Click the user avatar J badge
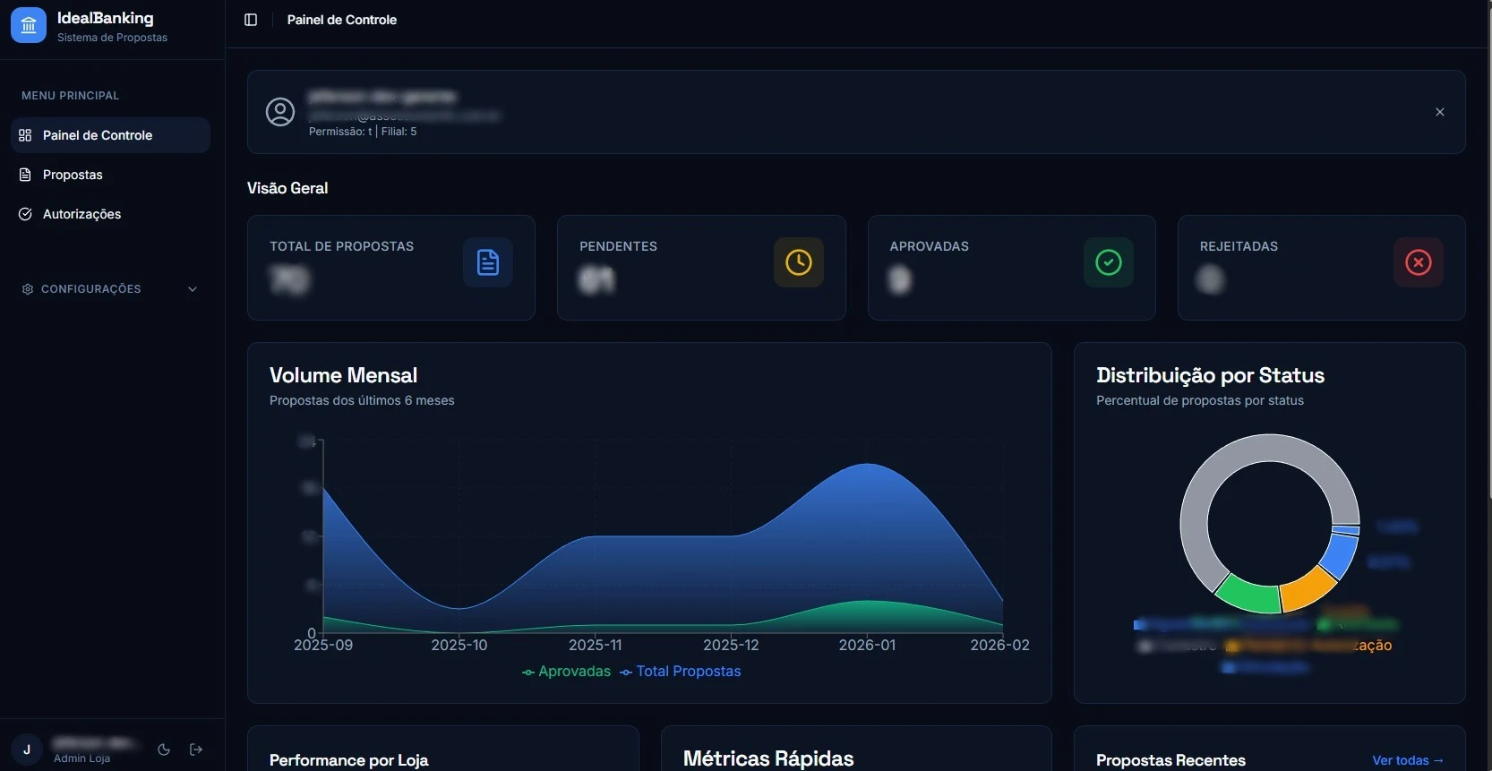 coord(27,750)
